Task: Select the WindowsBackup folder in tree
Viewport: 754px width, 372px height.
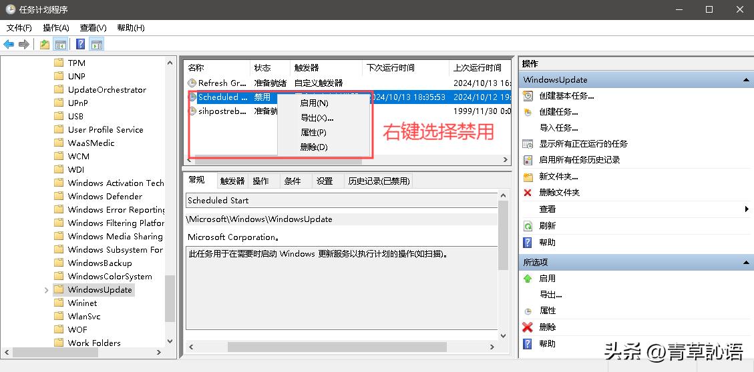Action: 100,263
